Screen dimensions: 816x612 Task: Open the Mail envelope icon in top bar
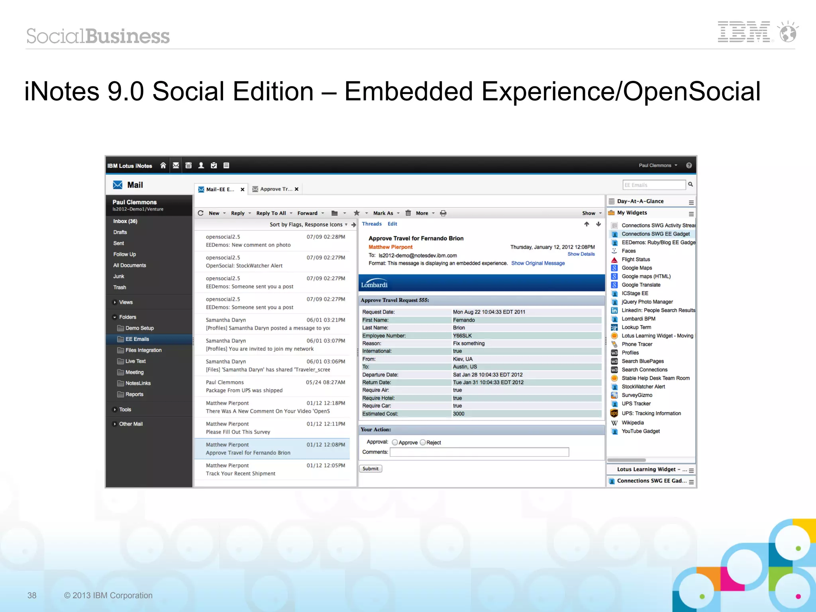pyautogui.click(x=176, y=166)
